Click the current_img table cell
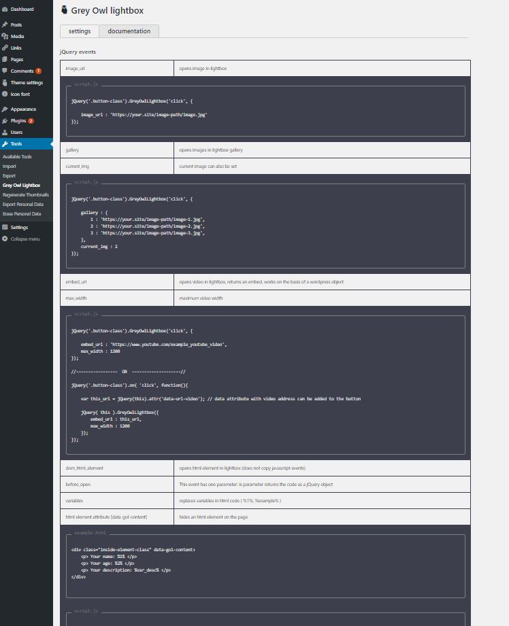The image size is (509, 626). 117,167
